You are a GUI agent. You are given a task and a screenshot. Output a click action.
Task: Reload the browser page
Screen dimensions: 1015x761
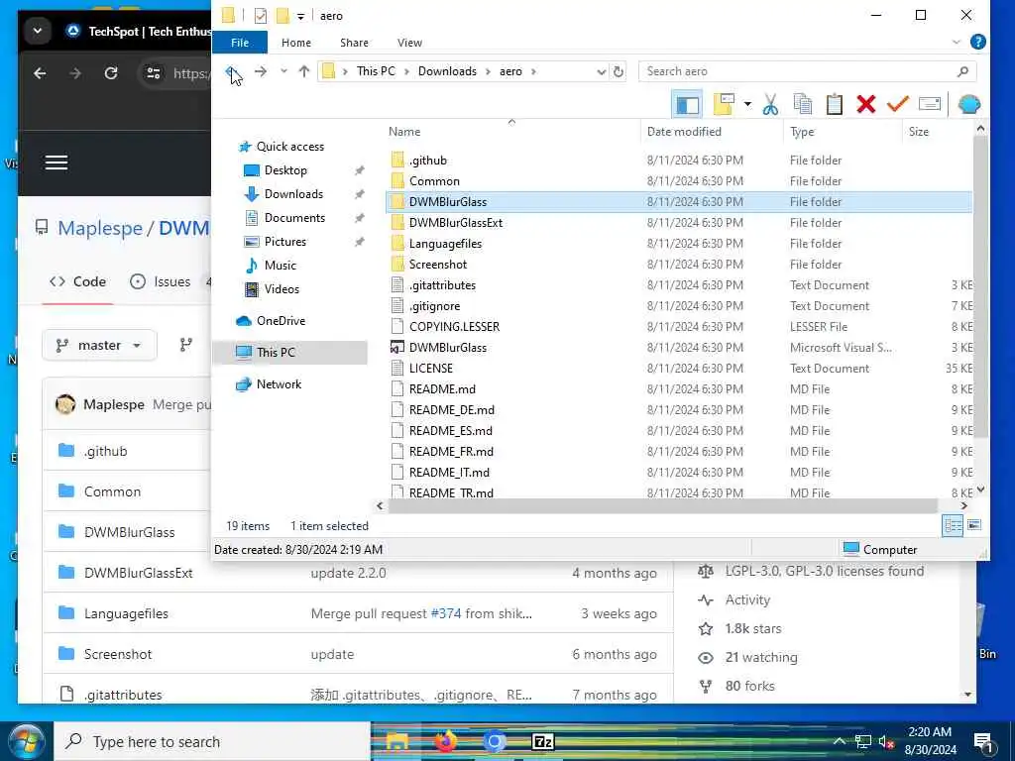pos(111,73)
